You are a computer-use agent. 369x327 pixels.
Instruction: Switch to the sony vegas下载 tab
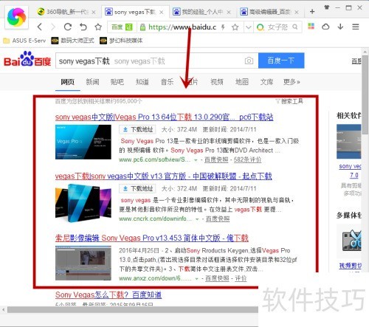pos(135,12)
